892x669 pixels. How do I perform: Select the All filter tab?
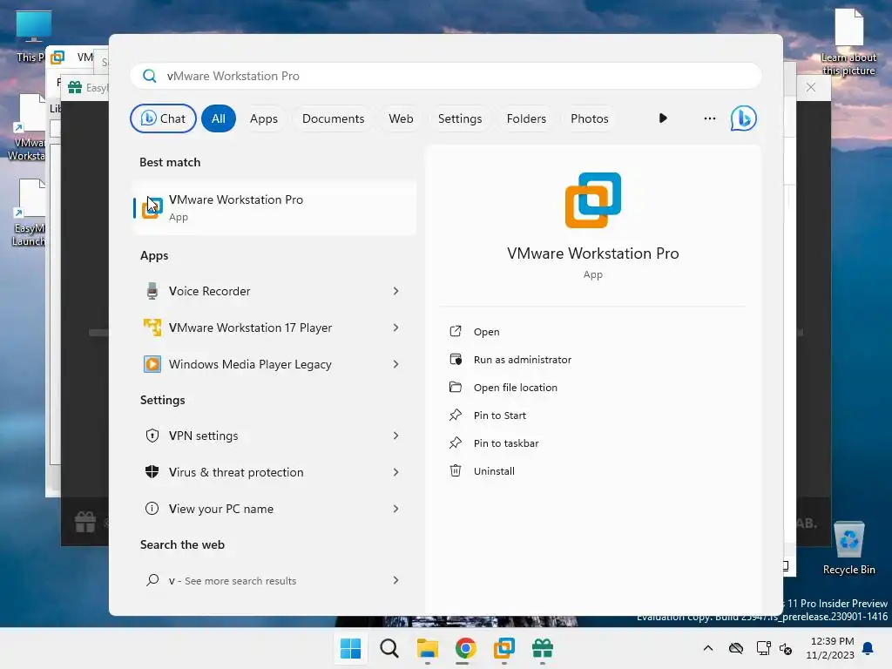tap(219, 118)
